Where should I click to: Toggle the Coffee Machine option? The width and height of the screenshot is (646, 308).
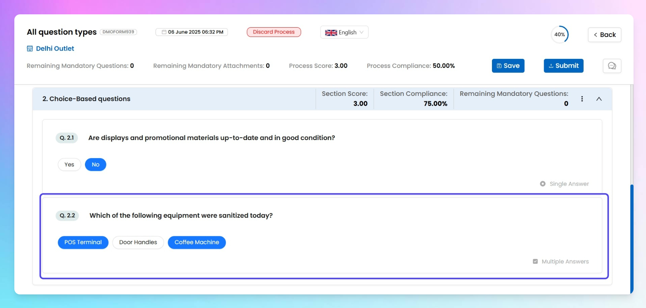tap(197, 242)
